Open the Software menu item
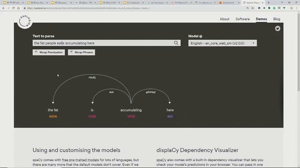 (242, 19)
